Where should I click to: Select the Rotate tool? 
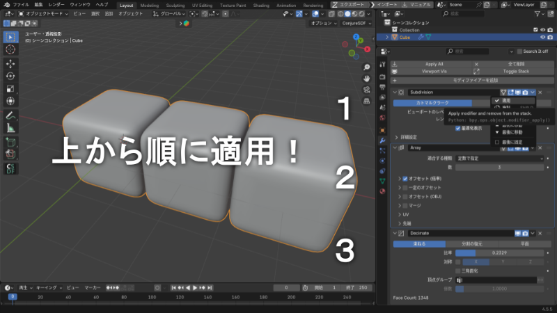click(x=10, y=76)
